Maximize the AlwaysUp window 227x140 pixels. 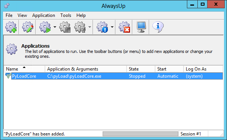203,4
